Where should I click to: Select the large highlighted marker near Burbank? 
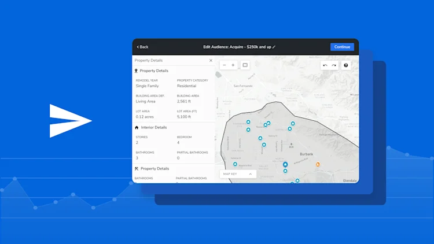[285, 165]
